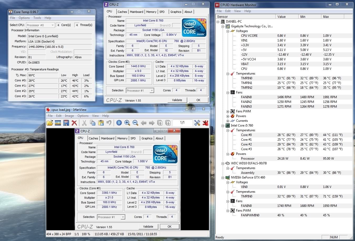The height and width of the screenshot is (241, 355).
Task: Collapse the WDC WD10 drive node
Action: click(223, 163)
